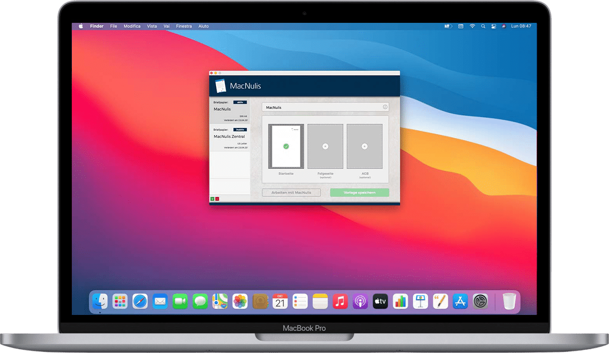Image resolution: width=609 pixels, height=353 pixels.
Task: Click the MacNulis letterhead logo icon
Action: 220,86
